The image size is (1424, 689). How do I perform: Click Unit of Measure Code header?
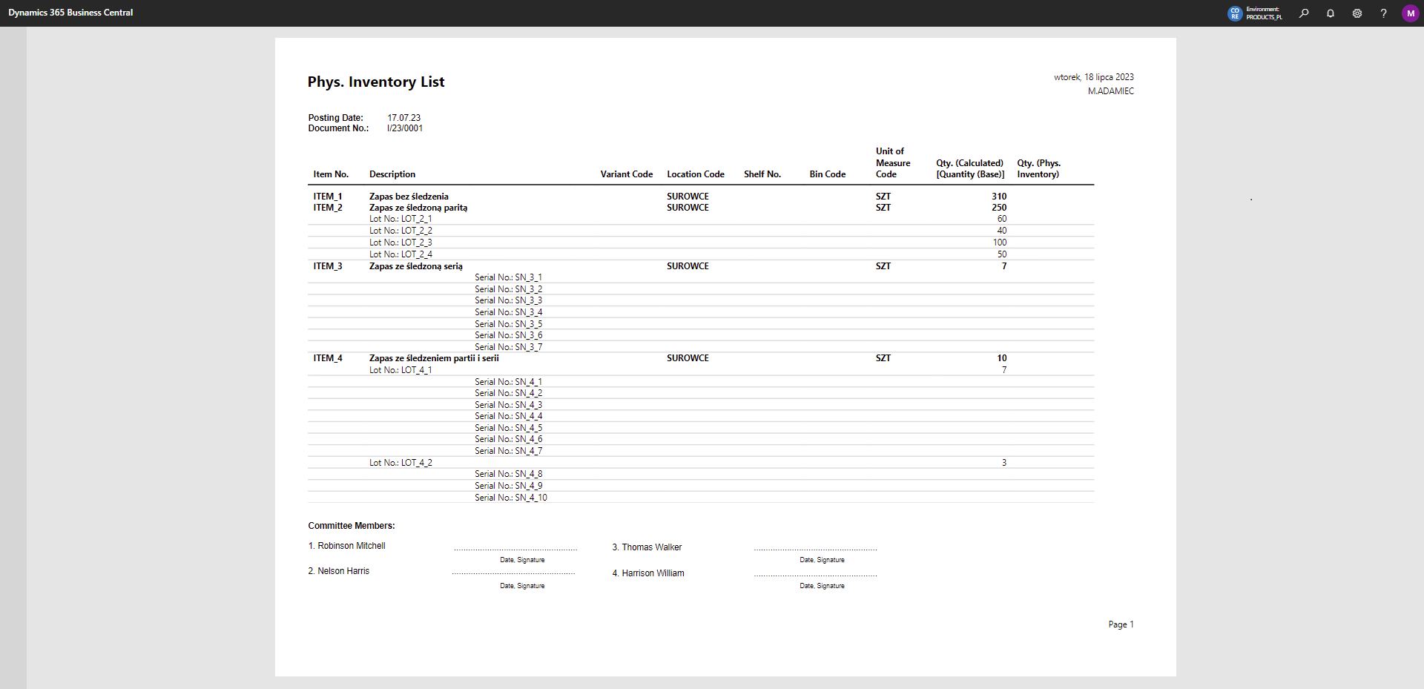click(x=893, y=162)
